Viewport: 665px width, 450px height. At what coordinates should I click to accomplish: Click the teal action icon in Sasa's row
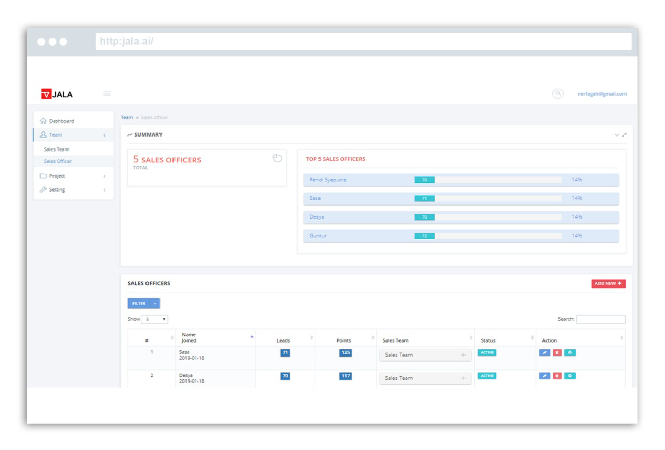[570, 352]
